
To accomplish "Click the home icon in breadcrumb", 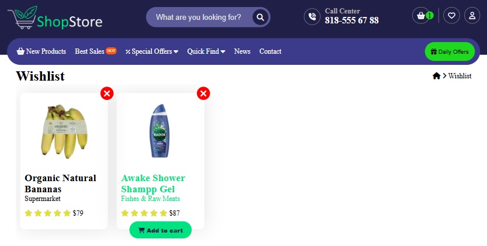I will tap(436, 76).
